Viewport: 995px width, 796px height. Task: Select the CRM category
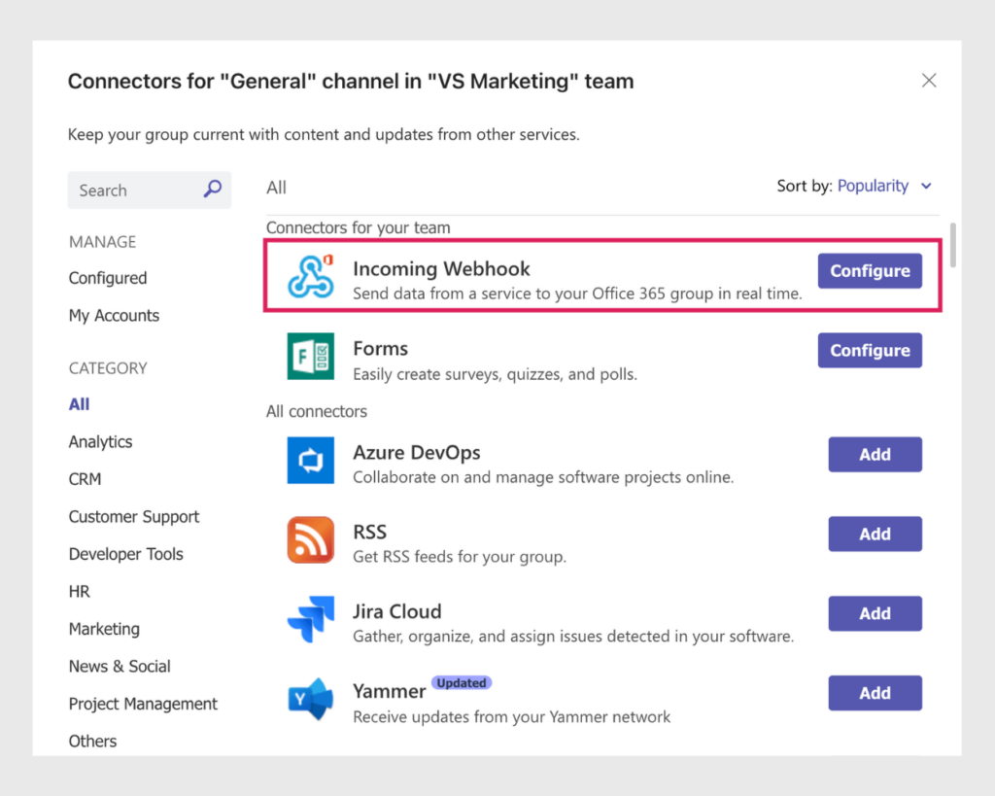point(86,479)
